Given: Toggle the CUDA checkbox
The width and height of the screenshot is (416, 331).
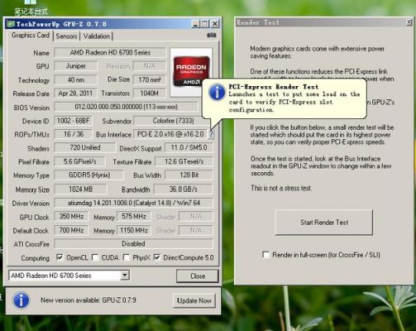Looking at the screenshot, I should pos(94,257).
